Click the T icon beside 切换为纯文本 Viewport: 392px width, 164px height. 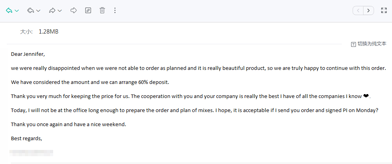pyautogui.click(x=353, y=44)
